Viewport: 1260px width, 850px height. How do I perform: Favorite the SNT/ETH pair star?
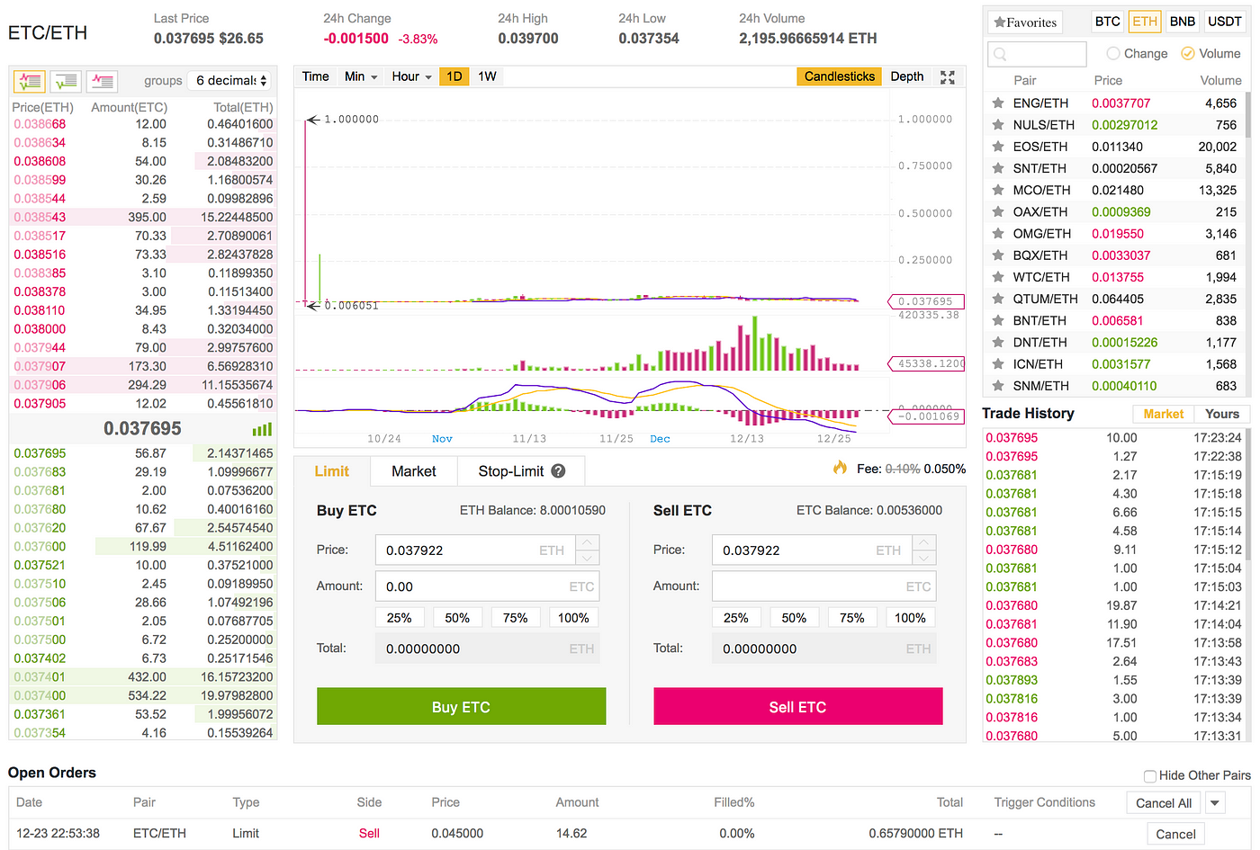[998, 168]
